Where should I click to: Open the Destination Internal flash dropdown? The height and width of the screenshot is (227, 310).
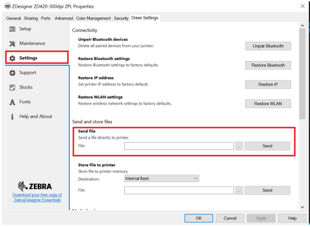pyautogui.click(x=161, y=179)
